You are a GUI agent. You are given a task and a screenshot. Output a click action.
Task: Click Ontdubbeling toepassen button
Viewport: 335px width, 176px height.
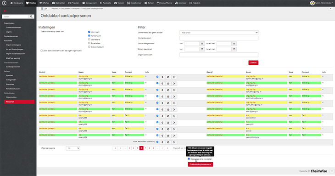(x=201, y=165)
